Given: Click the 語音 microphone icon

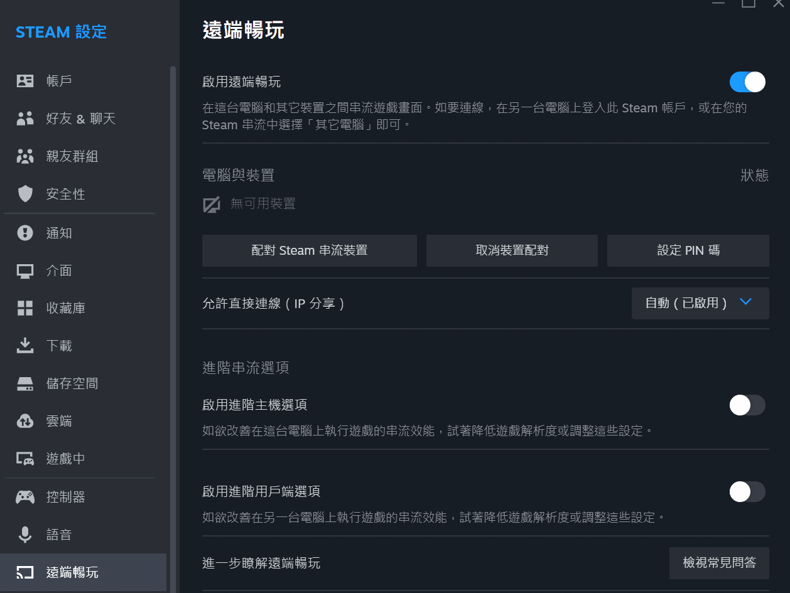Looking at the screenshot, I should click(25, 535).
